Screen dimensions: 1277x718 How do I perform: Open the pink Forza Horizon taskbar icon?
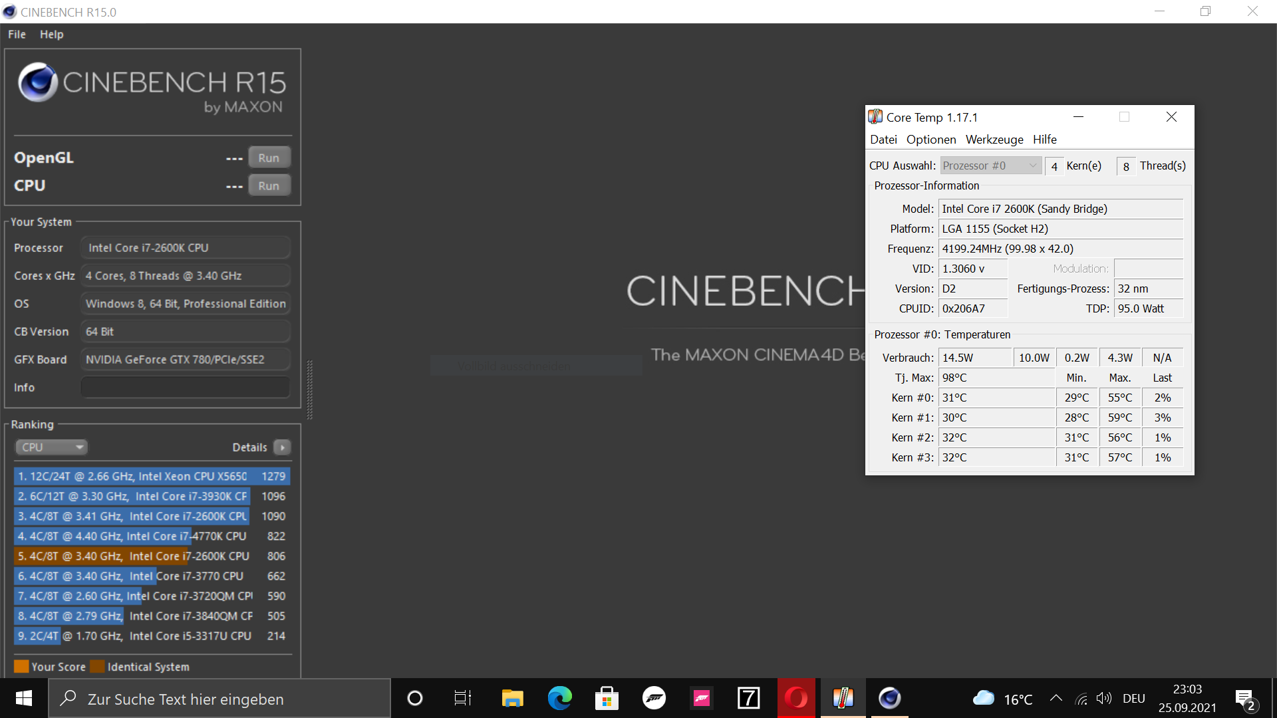(x=702, y=698)
